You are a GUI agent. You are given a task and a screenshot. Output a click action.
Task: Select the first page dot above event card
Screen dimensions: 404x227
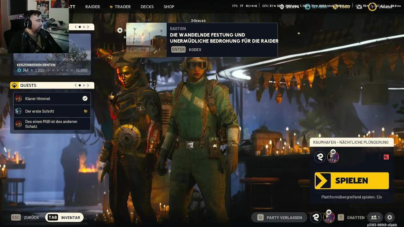point(80,27)
